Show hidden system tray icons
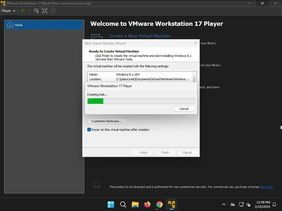This screenshot has height=211, width=282. [224, 204]
